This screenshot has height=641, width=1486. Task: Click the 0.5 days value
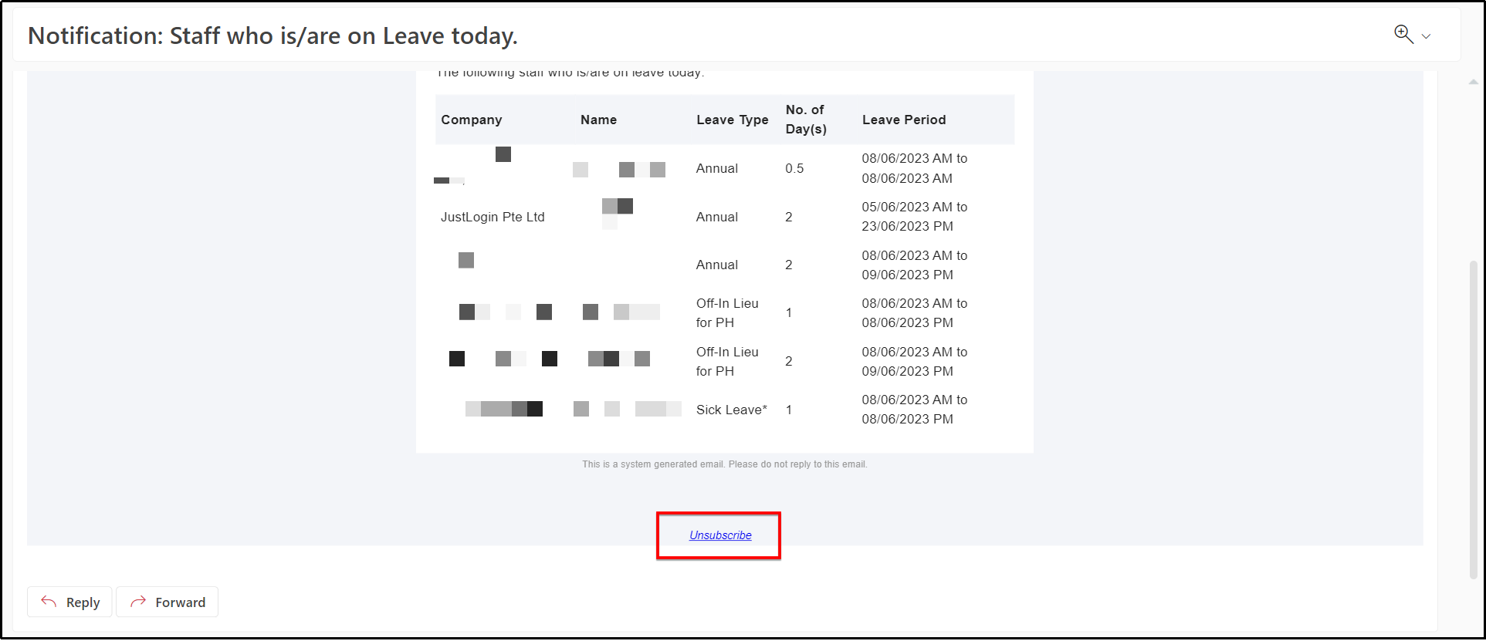794,168
